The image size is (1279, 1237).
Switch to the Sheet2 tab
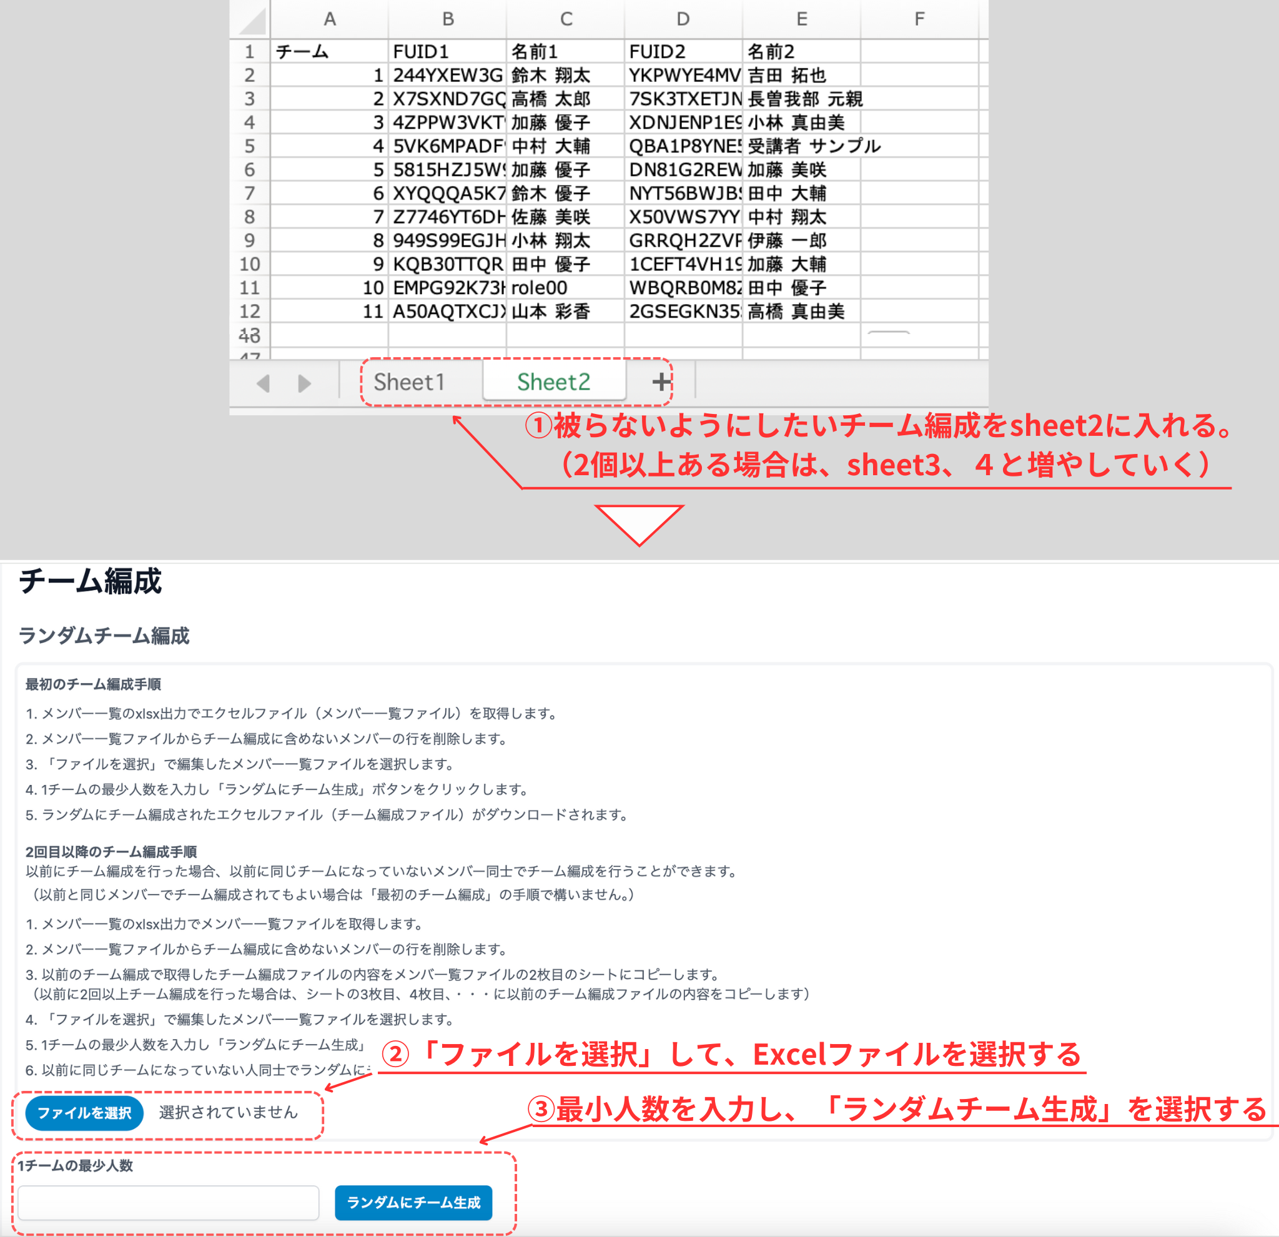coord(553,381)
